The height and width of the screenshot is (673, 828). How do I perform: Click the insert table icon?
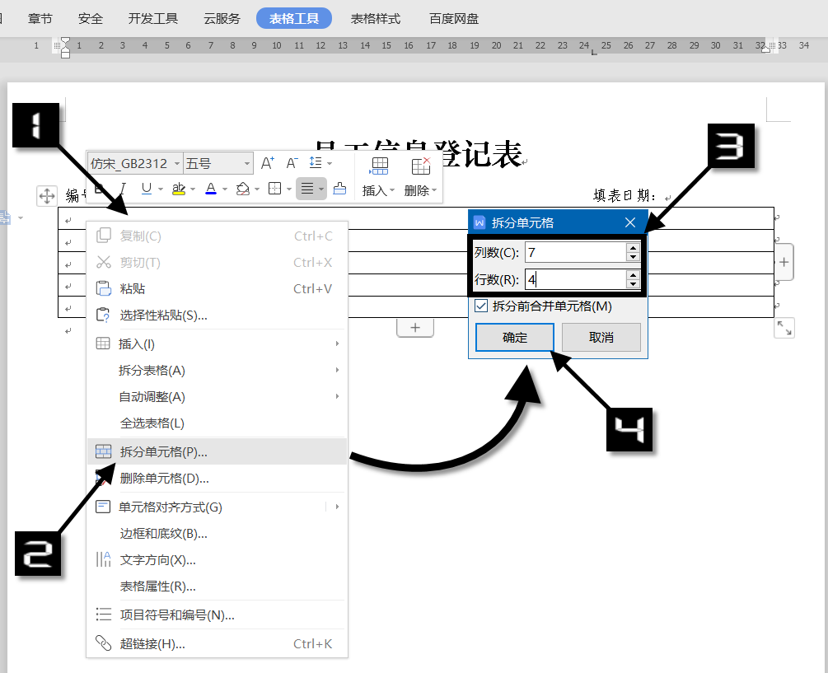[379, 166]
